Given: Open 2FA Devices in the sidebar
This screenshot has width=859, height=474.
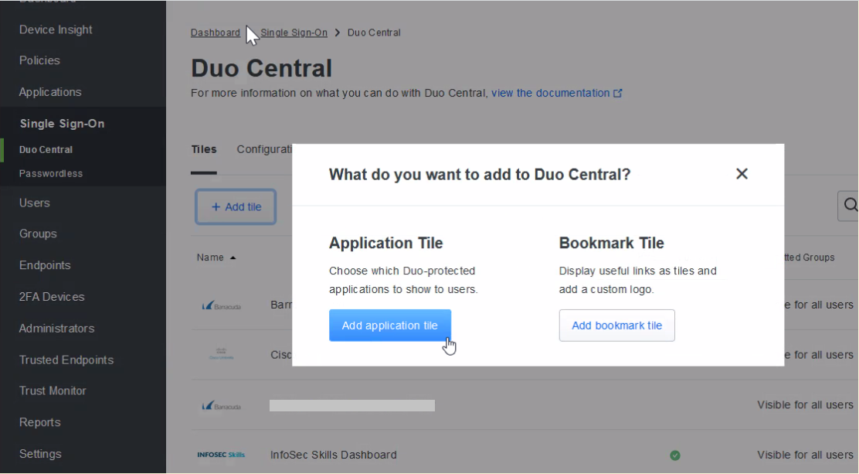Looking at the screenshot, I should click(x=52, y=297).
